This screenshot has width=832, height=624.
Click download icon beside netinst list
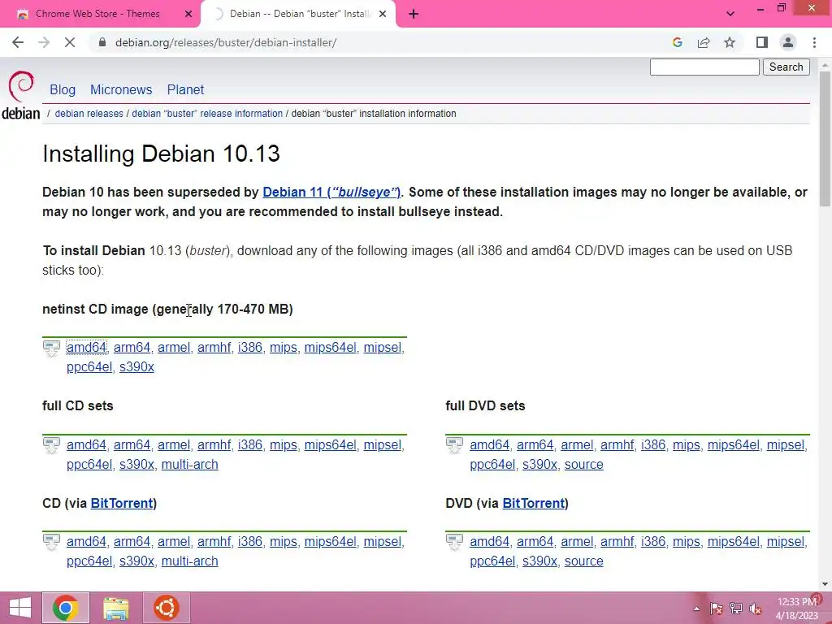[x=51, y=349]
